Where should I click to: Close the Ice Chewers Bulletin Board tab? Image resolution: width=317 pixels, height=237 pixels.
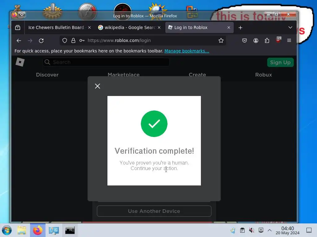coord(89,27)
